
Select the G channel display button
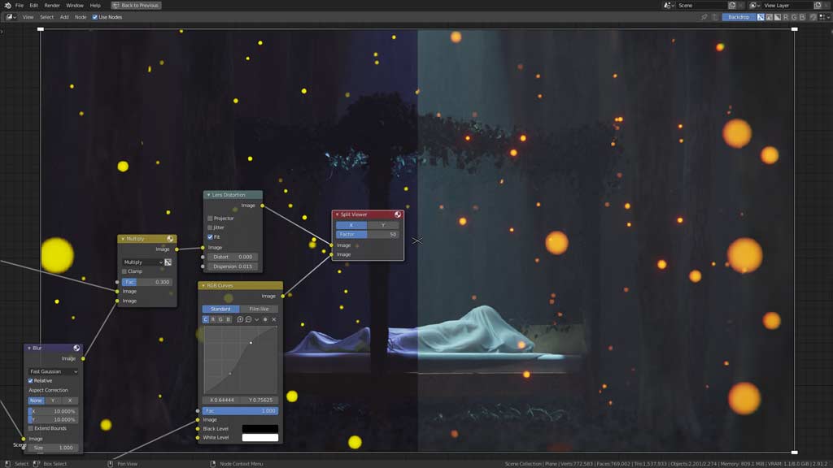point(794,17)
